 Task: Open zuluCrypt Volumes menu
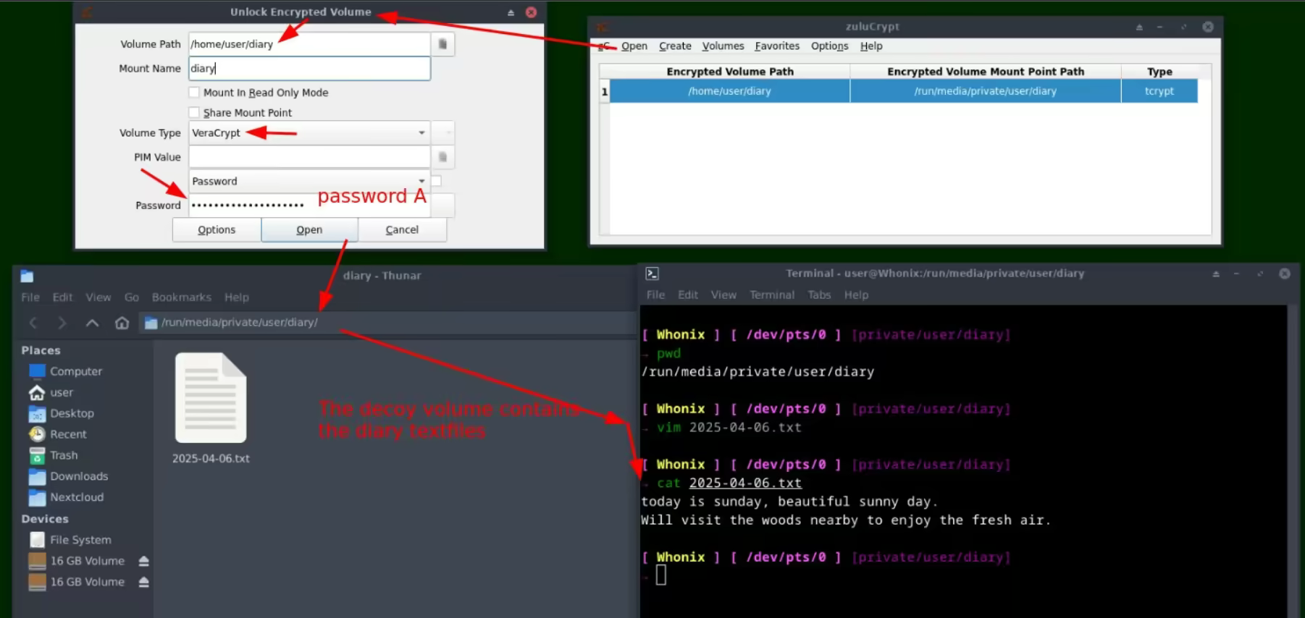722,46
